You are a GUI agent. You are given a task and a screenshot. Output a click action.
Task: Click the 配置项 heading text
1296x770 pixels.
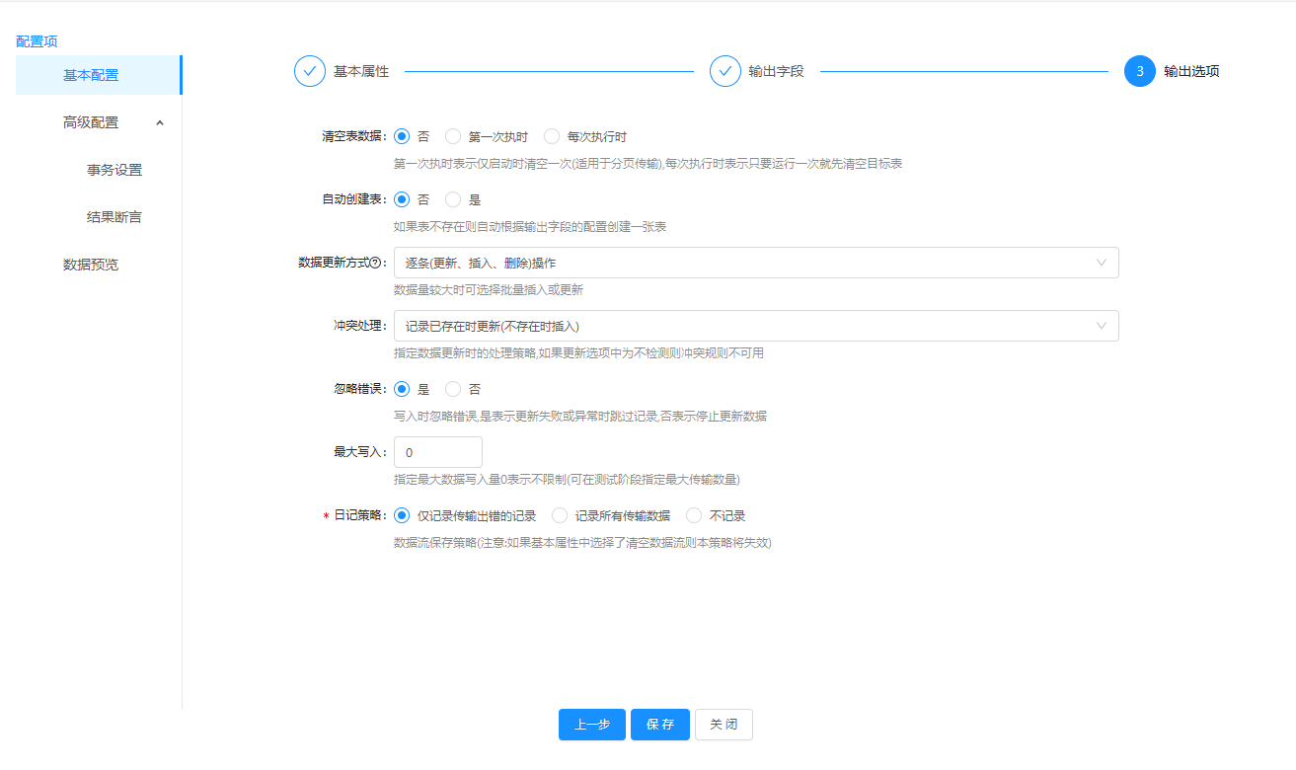click(37, 41)
